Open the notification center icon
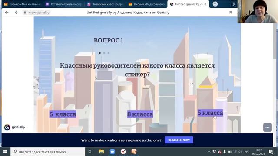Screen dimensions: 278x156 click(271, 152)
